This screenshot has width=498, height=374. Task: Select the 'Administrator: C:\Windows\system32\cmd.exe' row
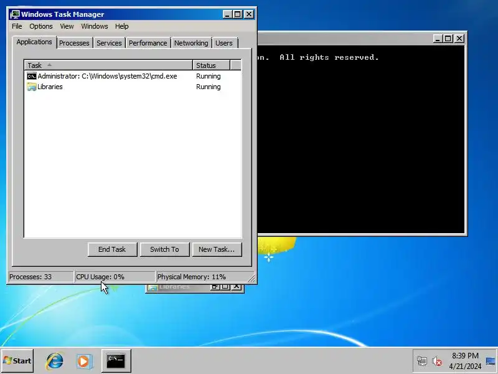tap(133, 76)
